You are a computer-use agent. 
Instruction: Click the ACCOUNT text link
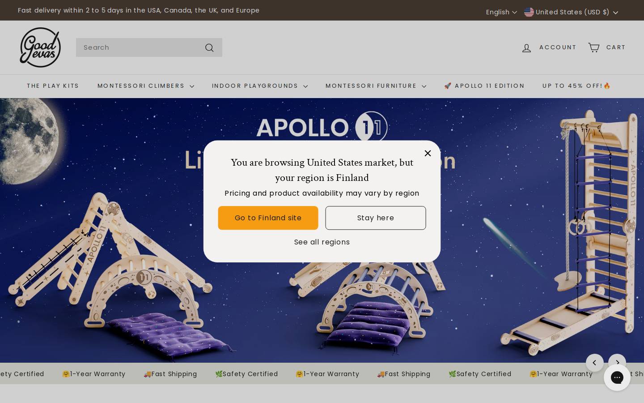point(558,47)
